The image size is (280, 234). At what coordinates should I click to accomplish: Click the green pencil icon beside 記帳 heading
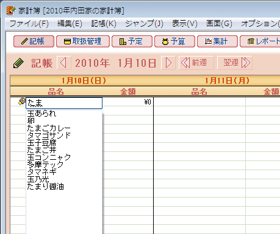[x=18, y=63]
